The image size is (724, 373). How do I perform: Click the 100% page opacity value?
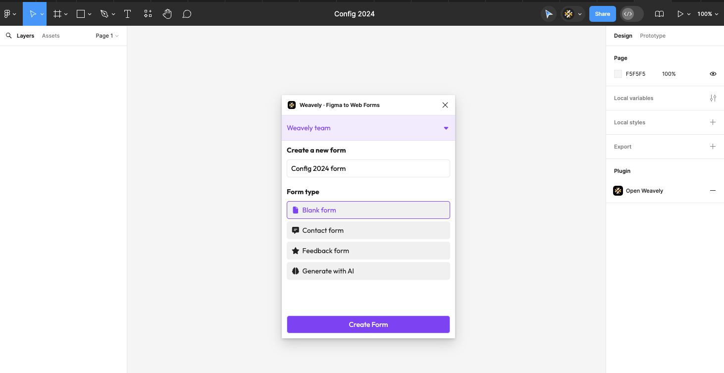pyautogui.click(x=669, y=74)
